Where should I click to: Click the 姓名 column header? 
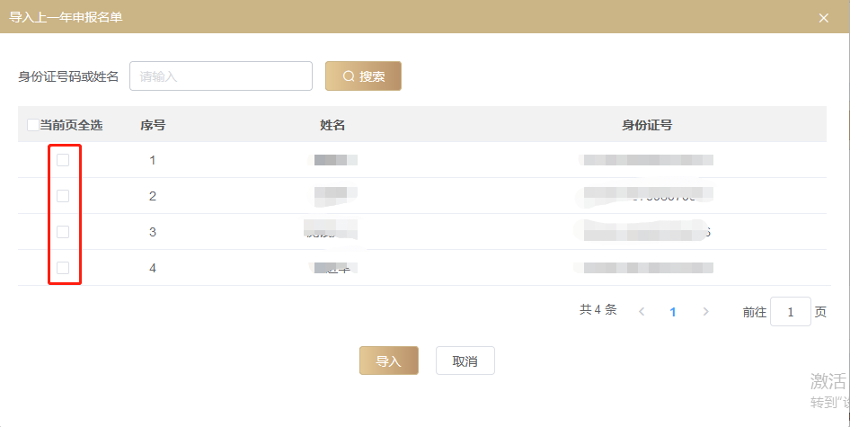coord(332,125)
